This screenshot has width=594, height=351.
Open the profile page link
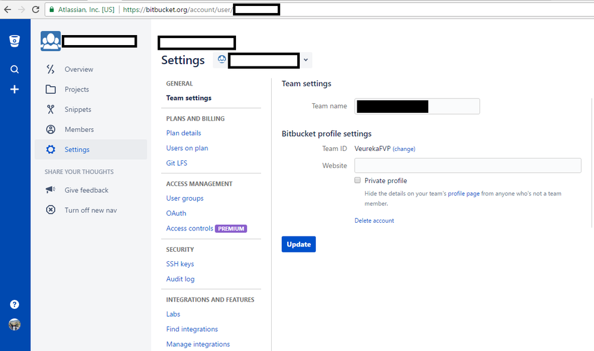point(464,194)
